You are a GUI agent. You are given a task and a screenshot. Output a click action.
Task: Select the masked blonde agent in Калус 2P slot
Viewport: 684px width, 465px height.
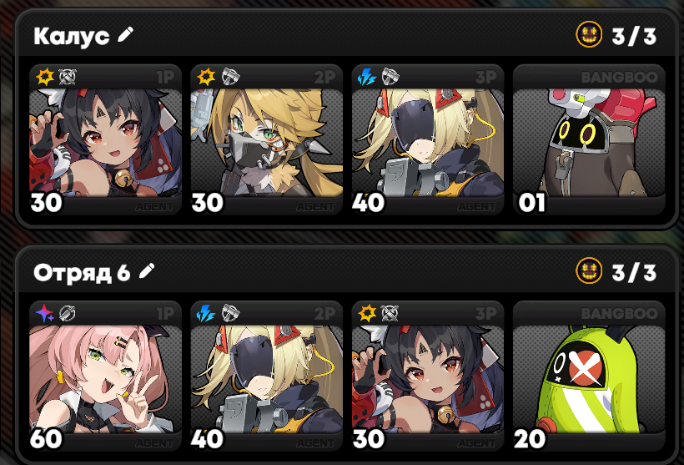tap(267, 139)
